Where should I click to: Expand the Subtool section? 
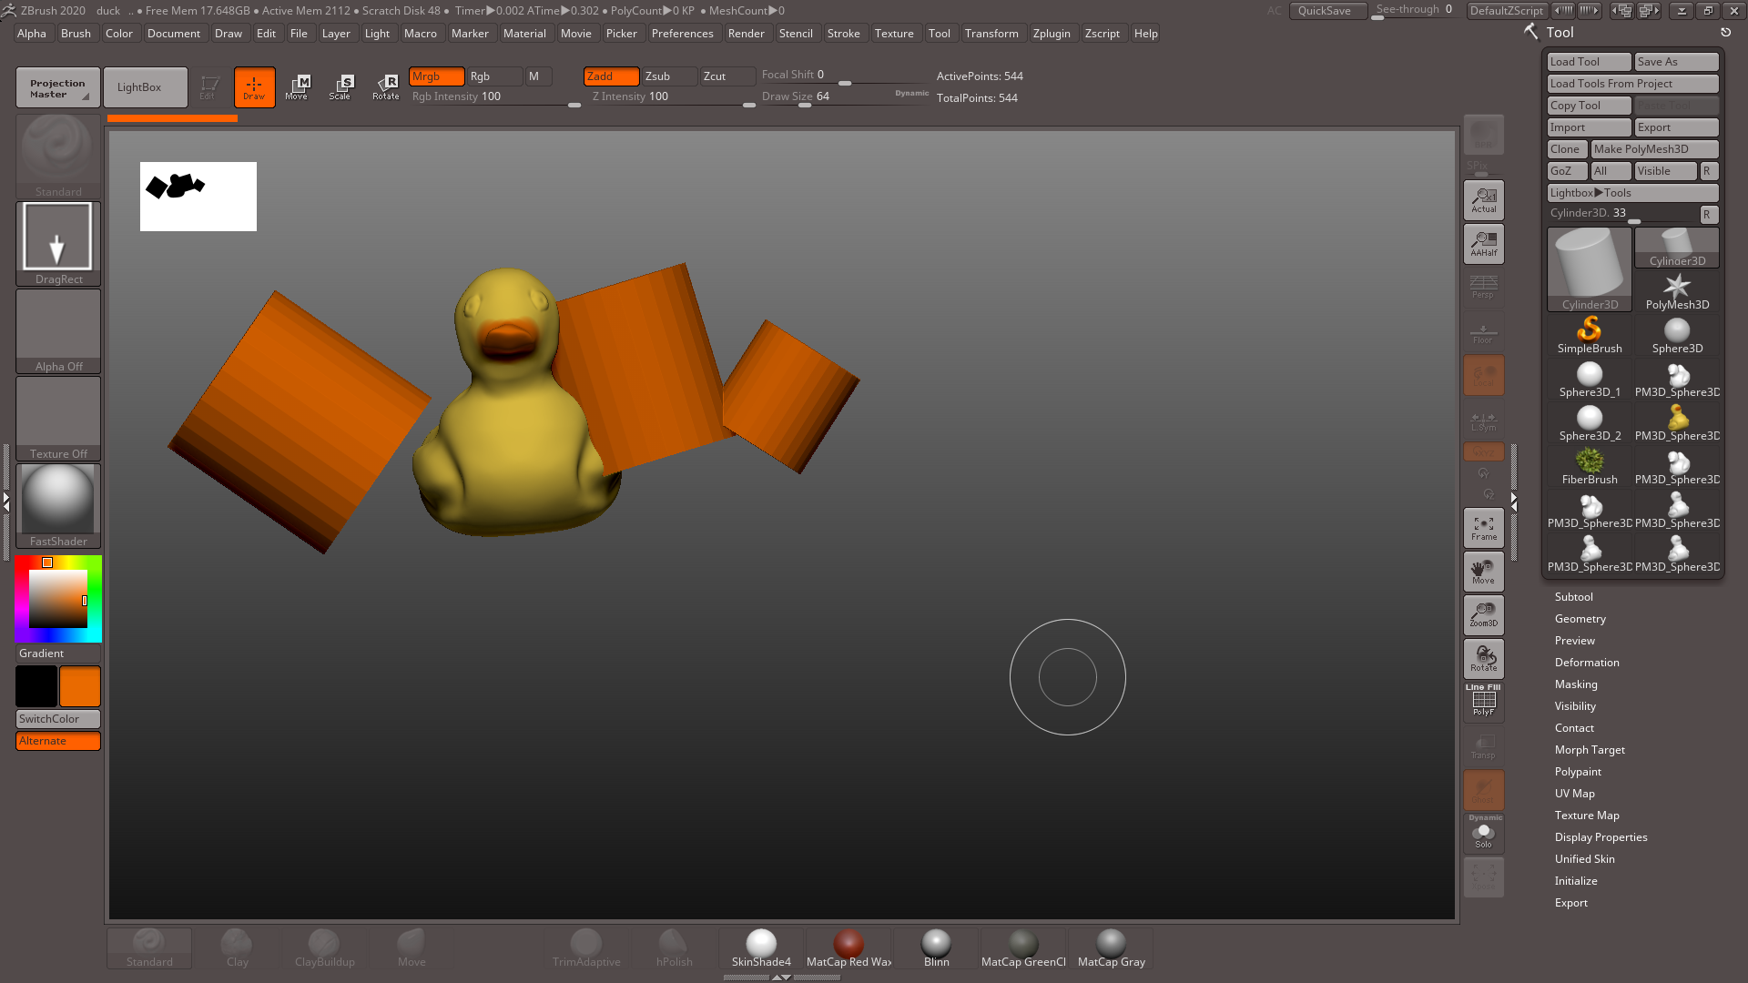[x=1573, y=597]
